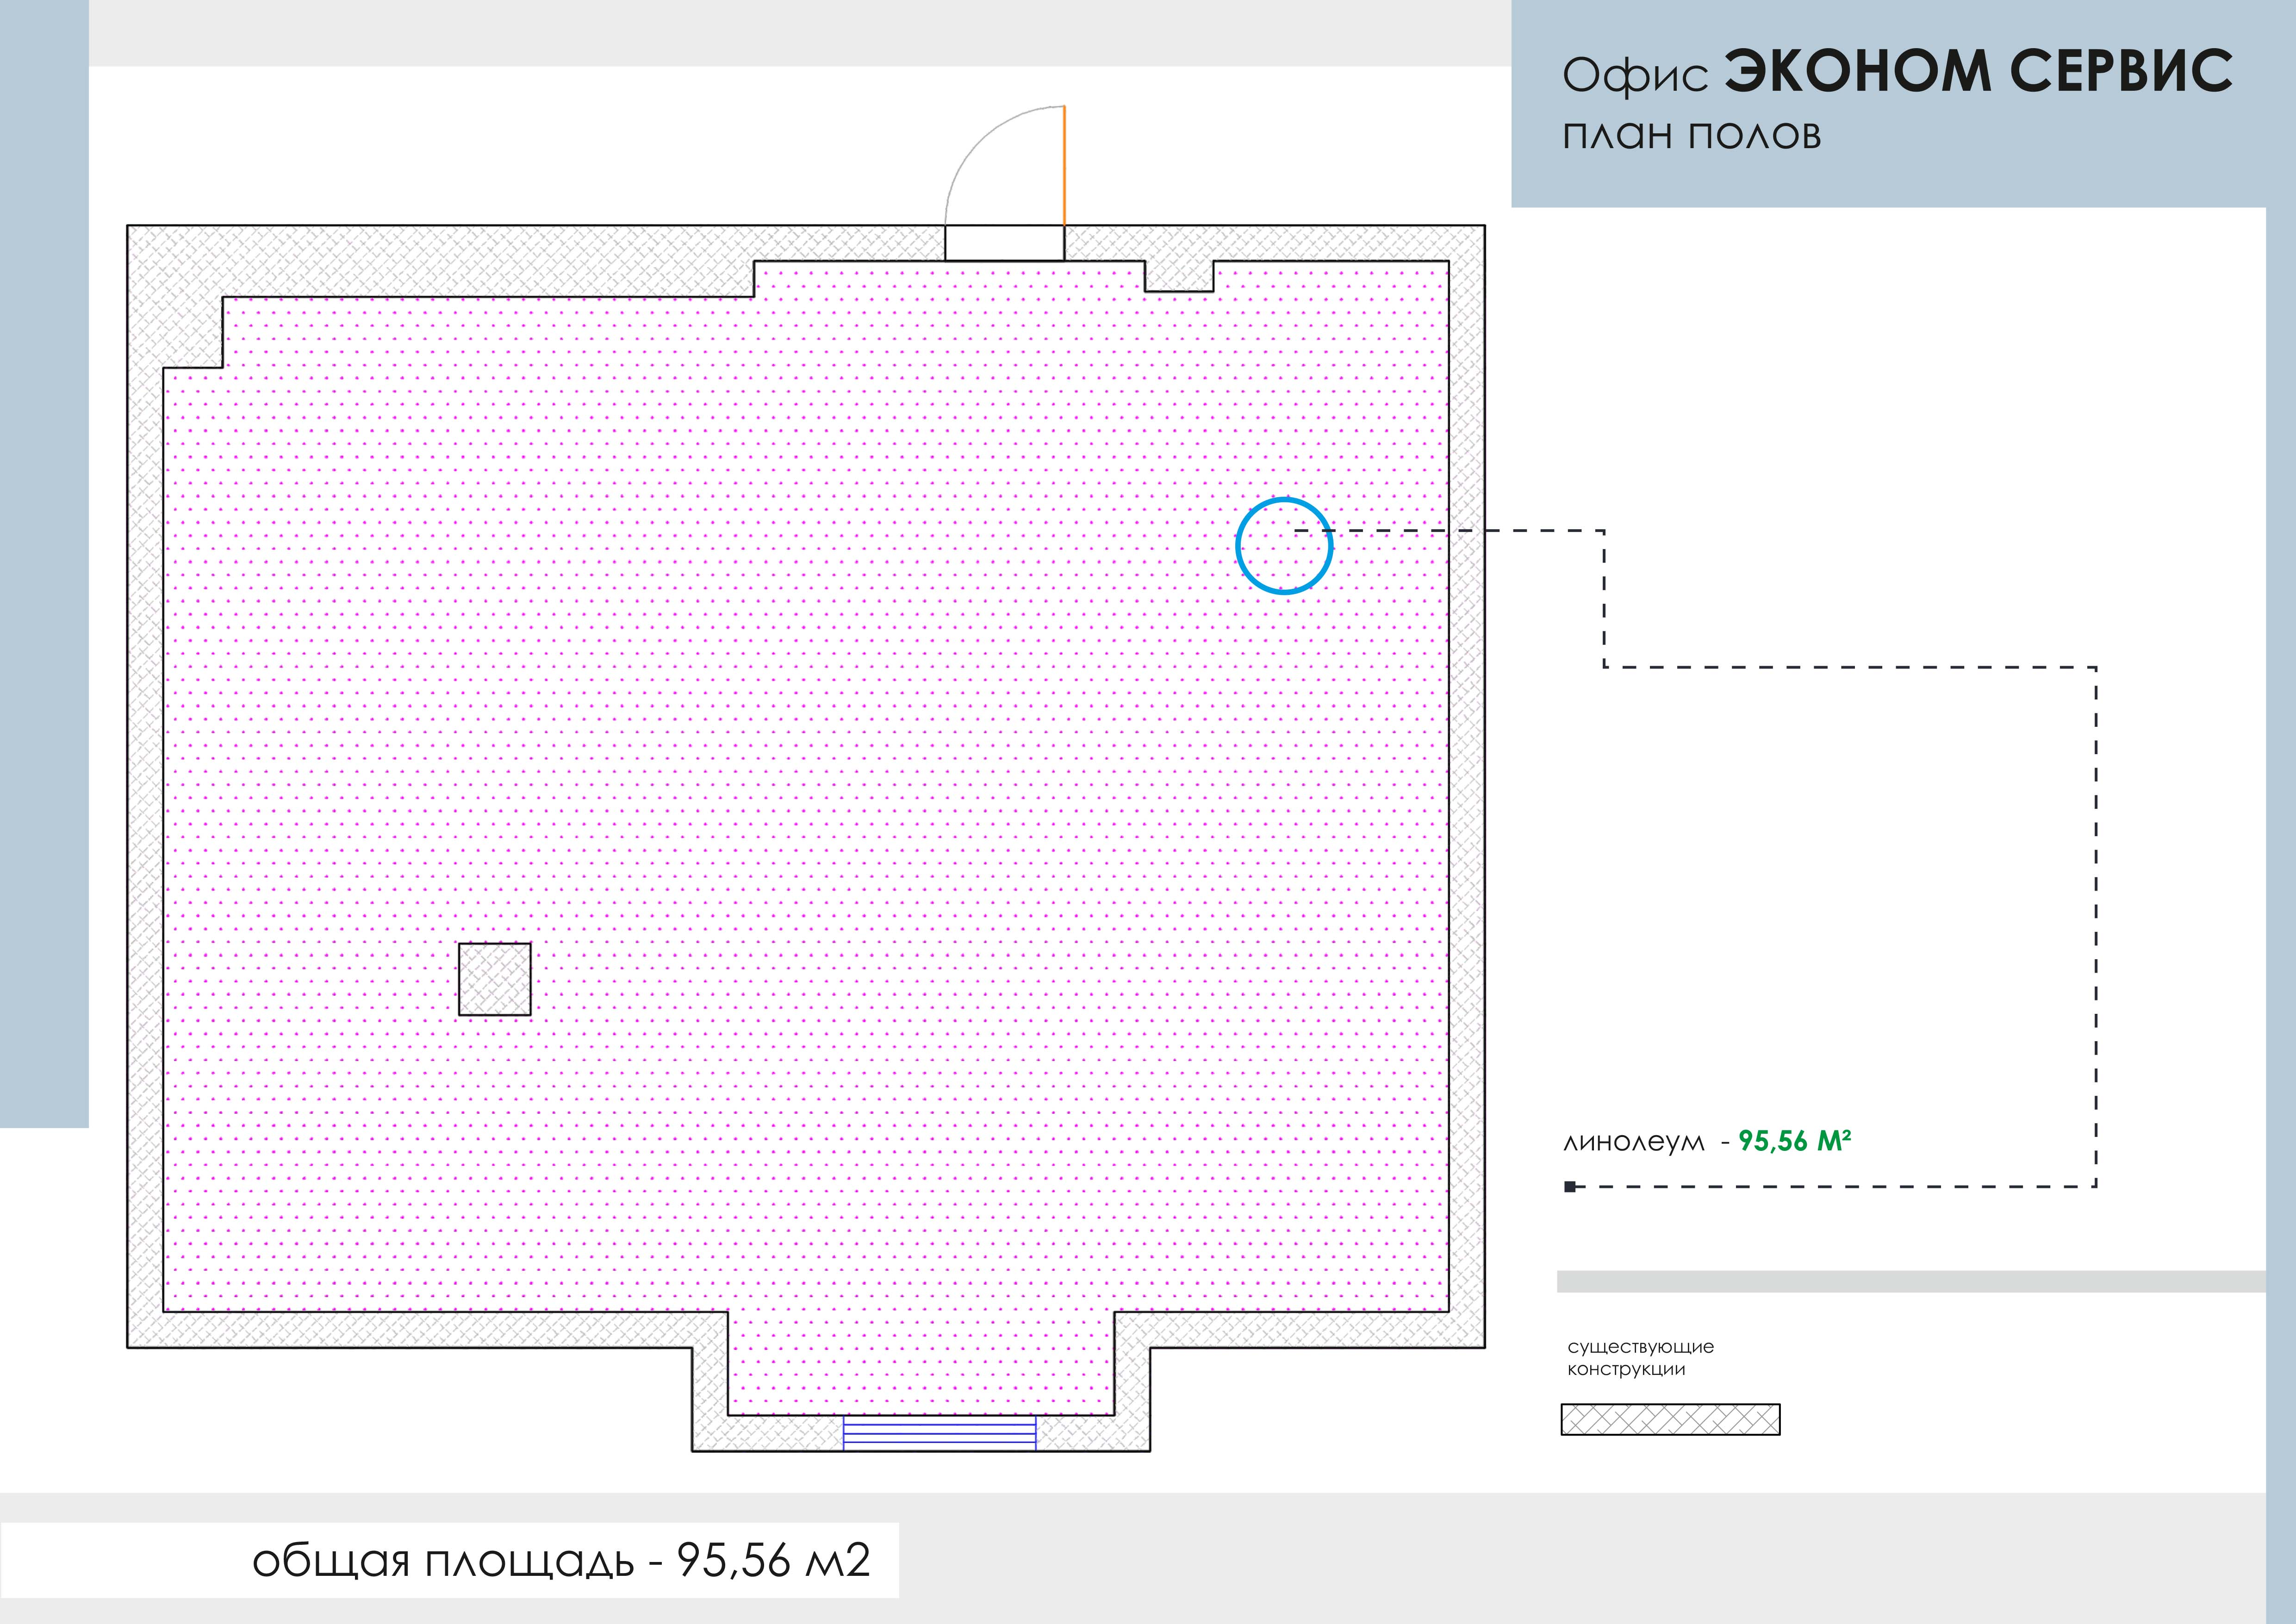Click the legend text "существующие конструкции"

click(x=1641, y=1357)
